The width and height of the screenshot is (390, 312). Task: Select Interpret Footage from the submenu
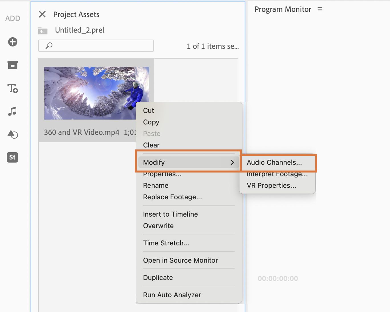tap(277, 174)
